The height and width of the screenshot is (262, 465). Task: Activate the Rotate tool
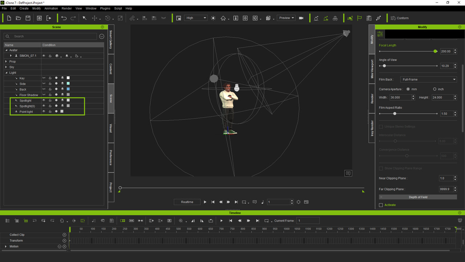point(108,18)
